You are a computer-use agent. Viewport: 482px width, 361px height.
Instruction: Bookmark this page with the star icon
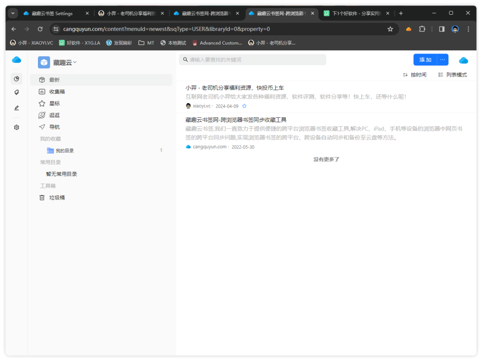click(x=390, y=29)
